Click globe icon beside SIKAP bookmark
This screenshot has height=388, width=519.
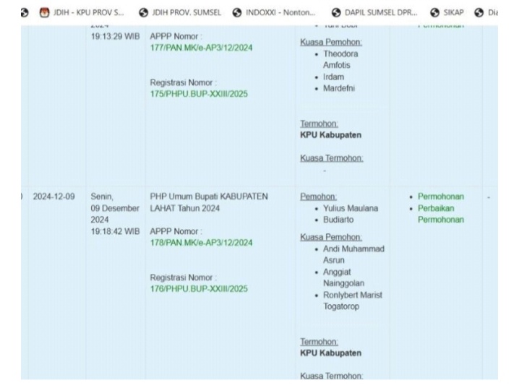click(434, 12)
